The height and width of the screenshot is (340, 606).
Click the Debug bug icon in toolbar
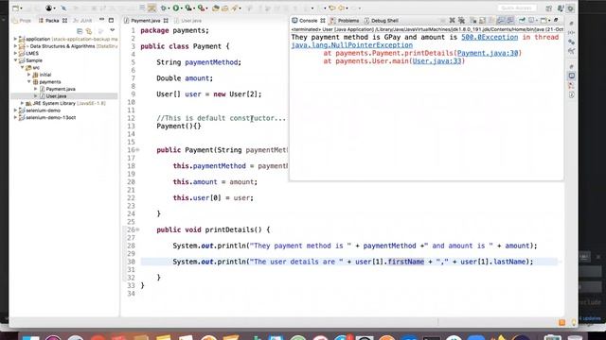163,8
